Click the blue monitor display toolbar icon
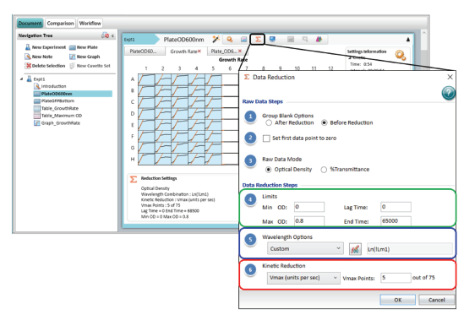 (x=272, y=40)
